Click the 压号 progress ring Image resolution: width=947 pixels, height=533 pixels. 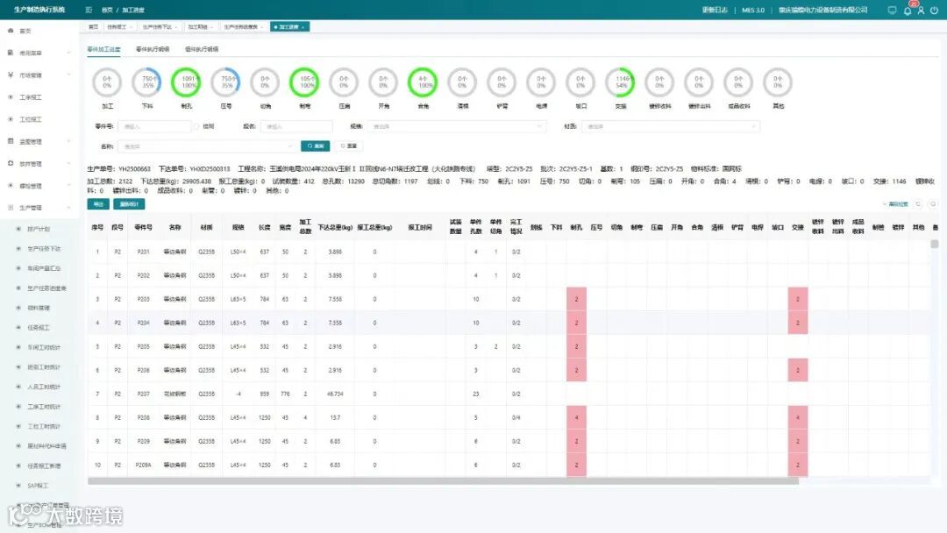click(x=226, y=82)
